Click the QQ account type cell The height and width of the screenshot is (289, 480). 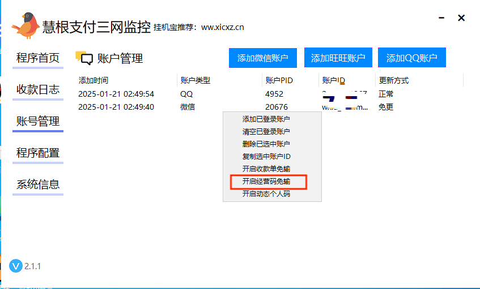tap(186, 94)
